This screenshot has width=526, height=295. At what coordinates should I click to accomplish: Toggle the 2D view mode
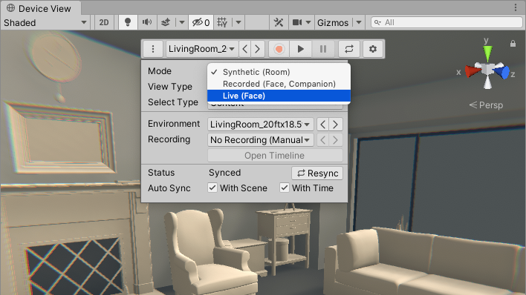coord(104,22)
